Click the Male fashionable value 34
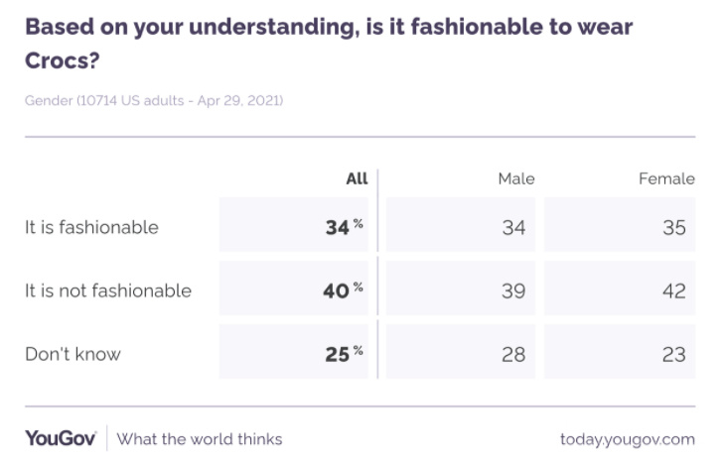Image resolution: width=725 pixels, height=464 pixels. click(x=512, y=227)
